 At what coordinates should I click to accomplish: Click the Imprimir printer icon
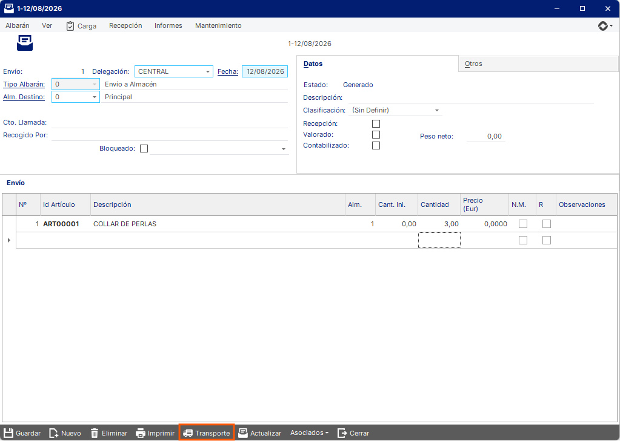pyautogui.click(x=141, y=433)
